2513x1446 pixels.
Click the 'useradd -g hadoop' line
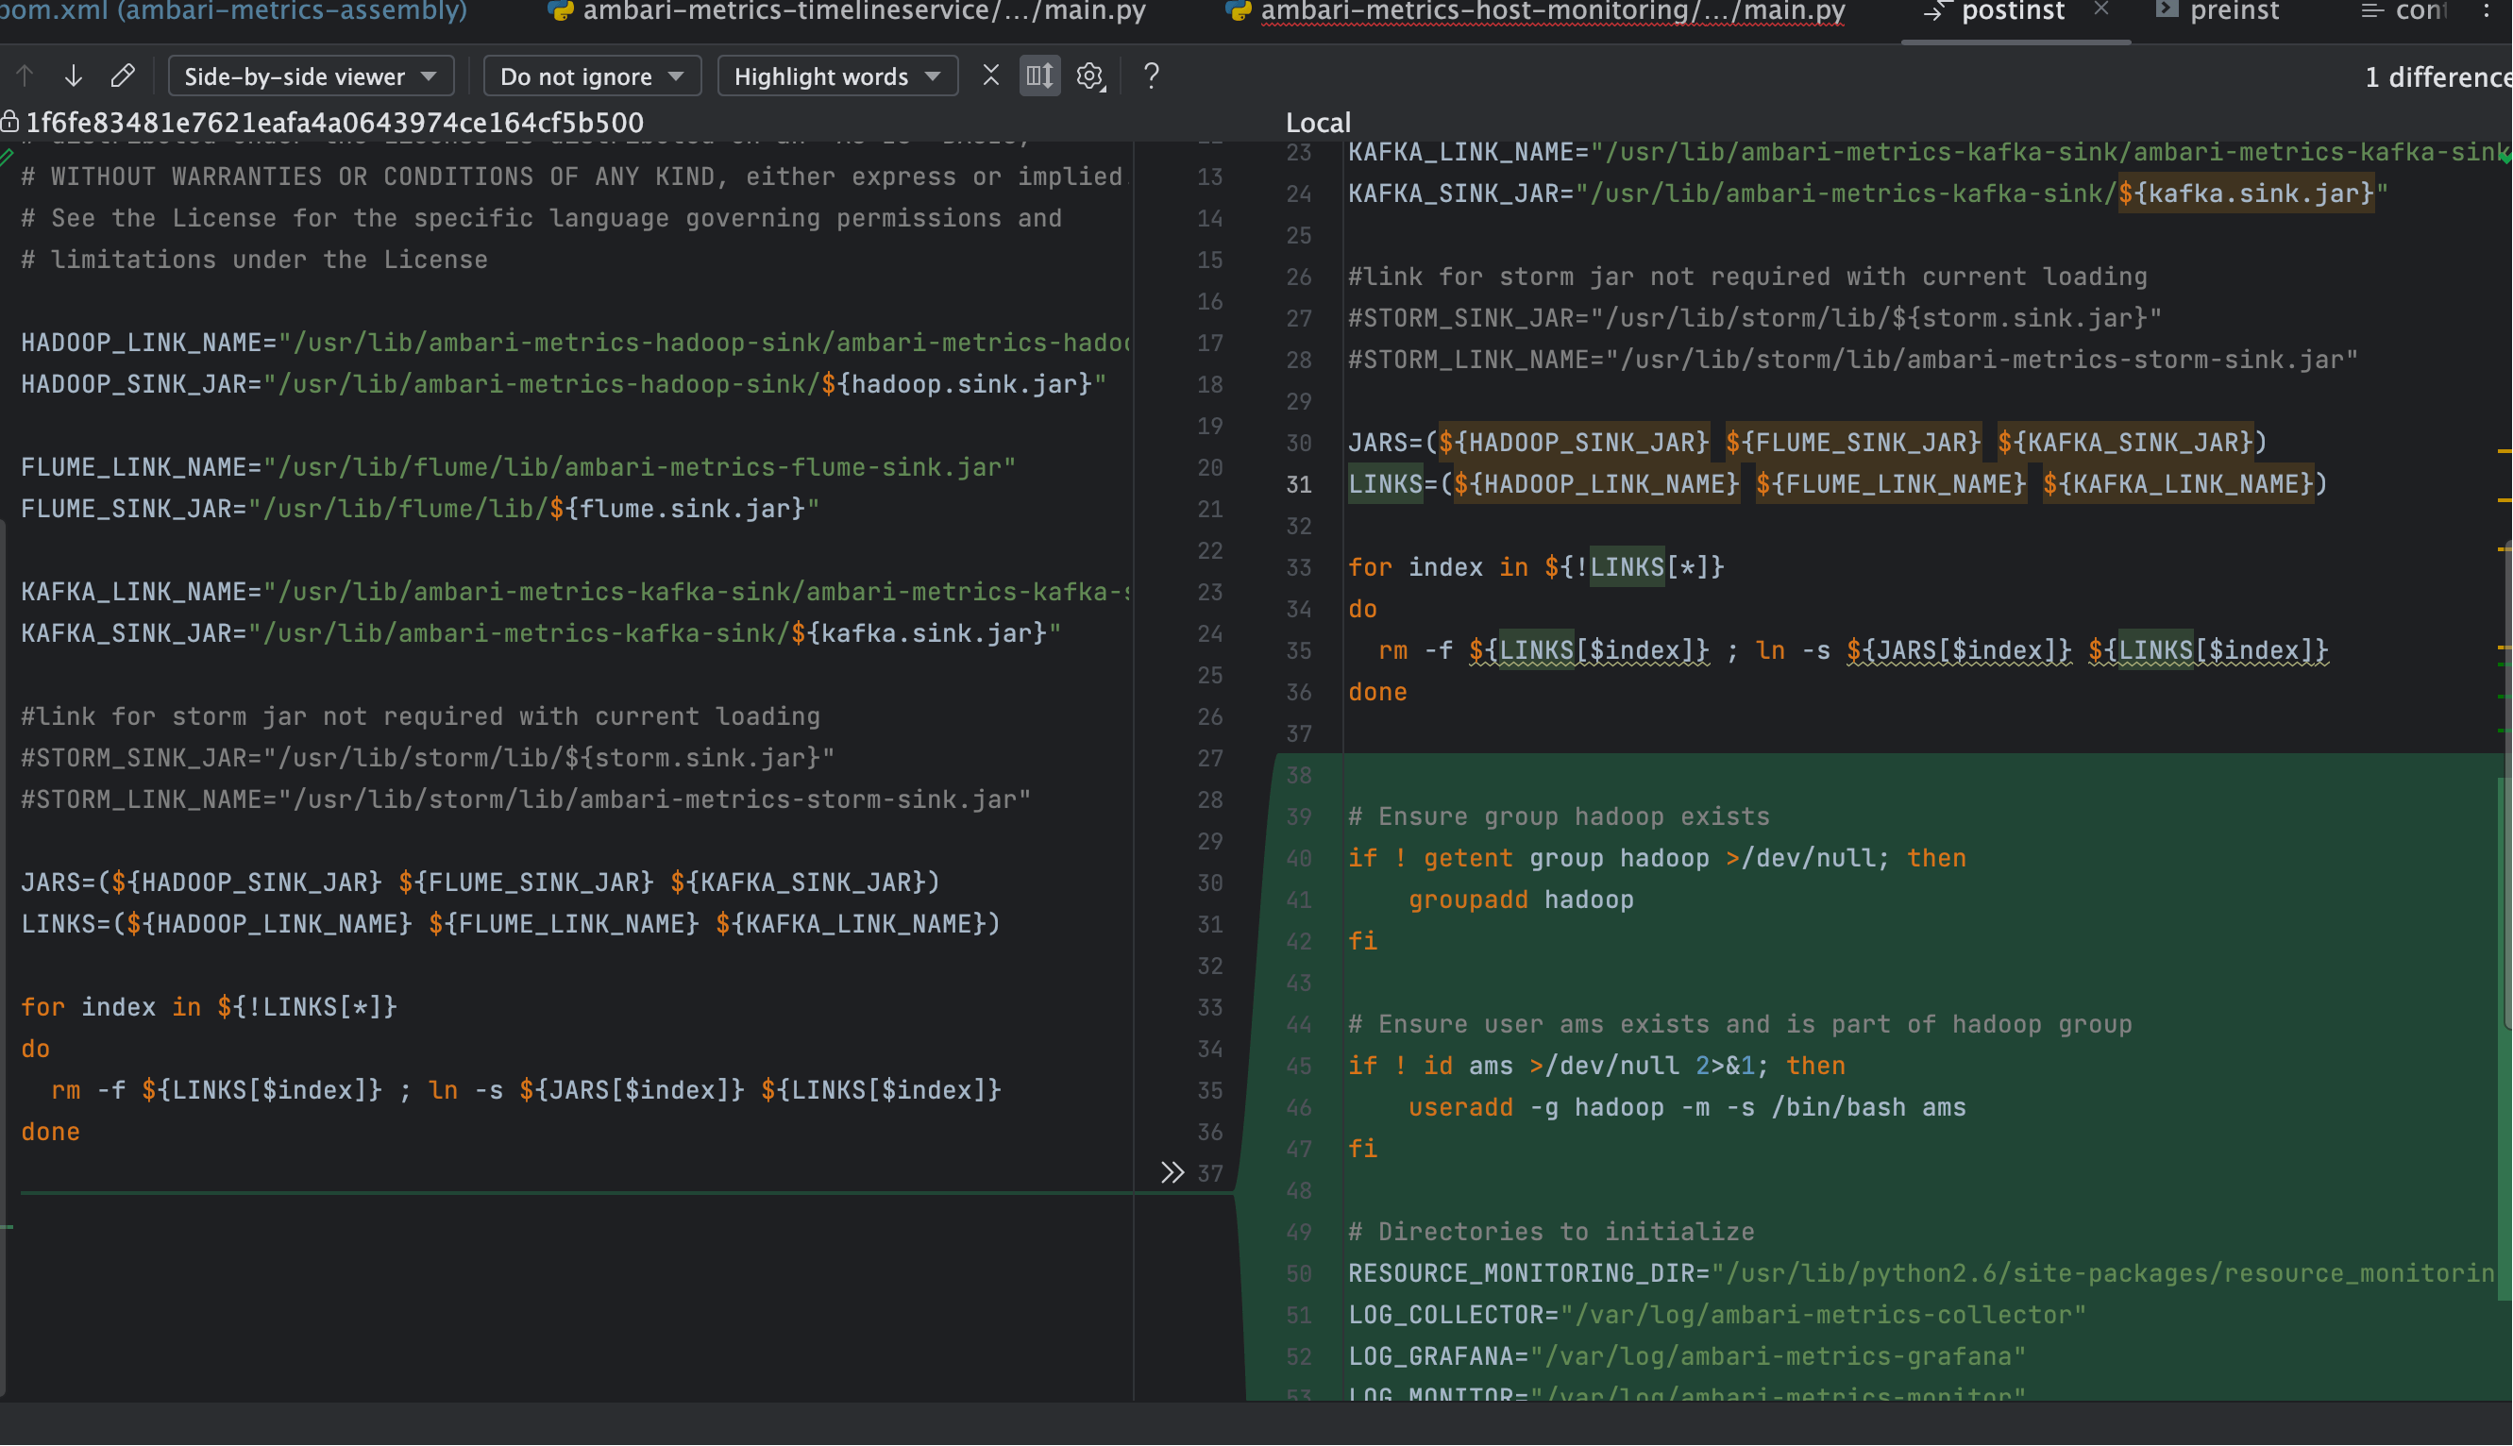click(1687, 1108)
